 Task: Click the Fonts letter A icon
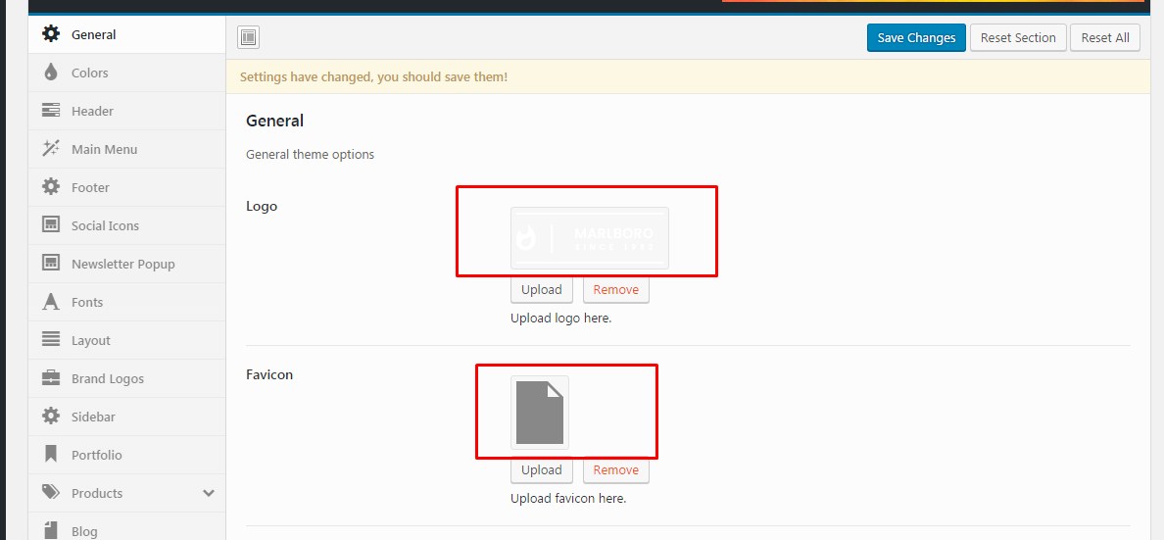tap(51, 302)
